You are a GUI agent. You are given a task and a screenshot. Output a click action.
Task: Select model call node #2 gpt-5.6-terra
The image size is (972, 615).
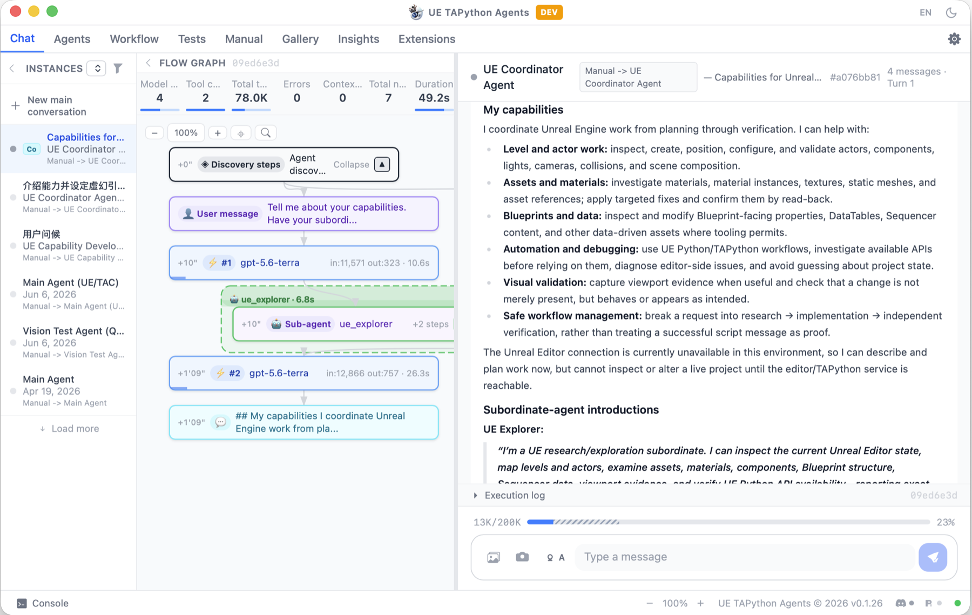(x=303, y=373)
